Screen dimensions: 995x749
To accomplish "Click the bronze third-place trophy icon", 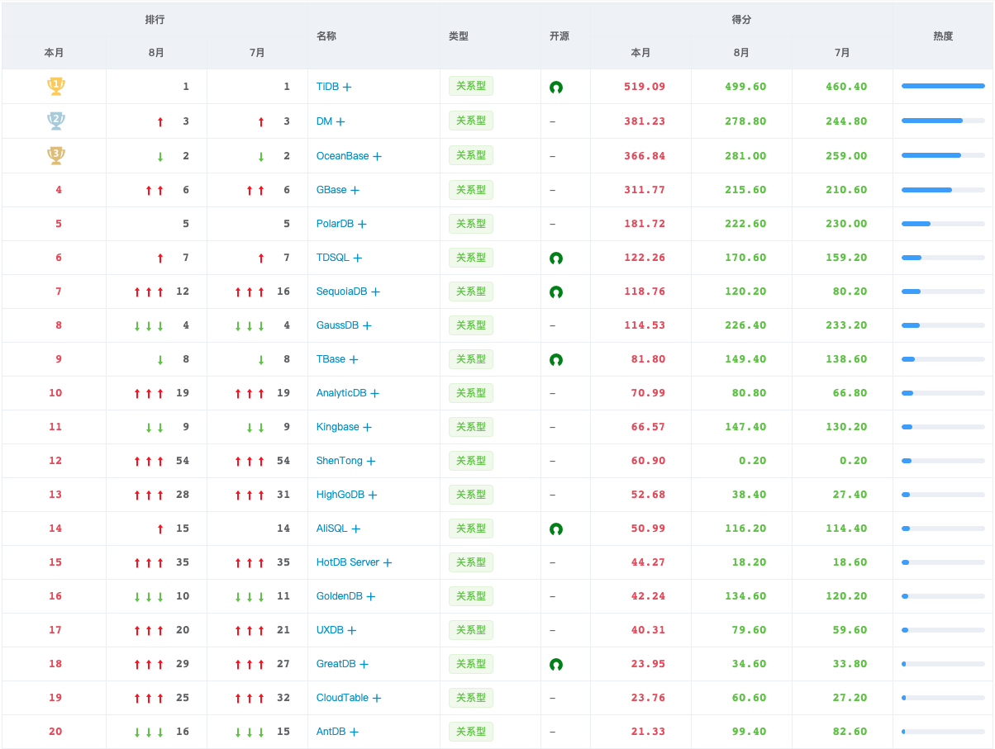I will click(55, 155).
